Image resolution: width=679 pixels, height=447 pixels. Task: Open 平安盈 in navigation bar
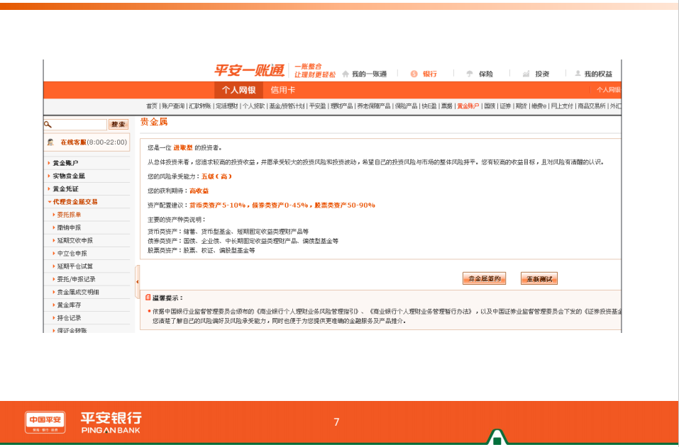317,106
